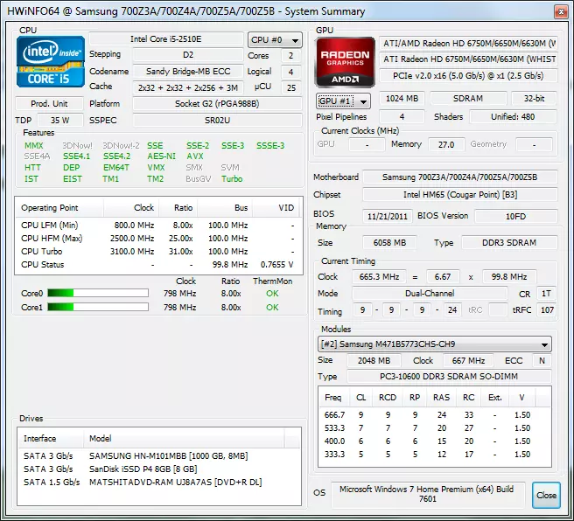This screenshot has width=574, height=521.
Task: Click the CPU Turbo row in table
Action: 157,251
